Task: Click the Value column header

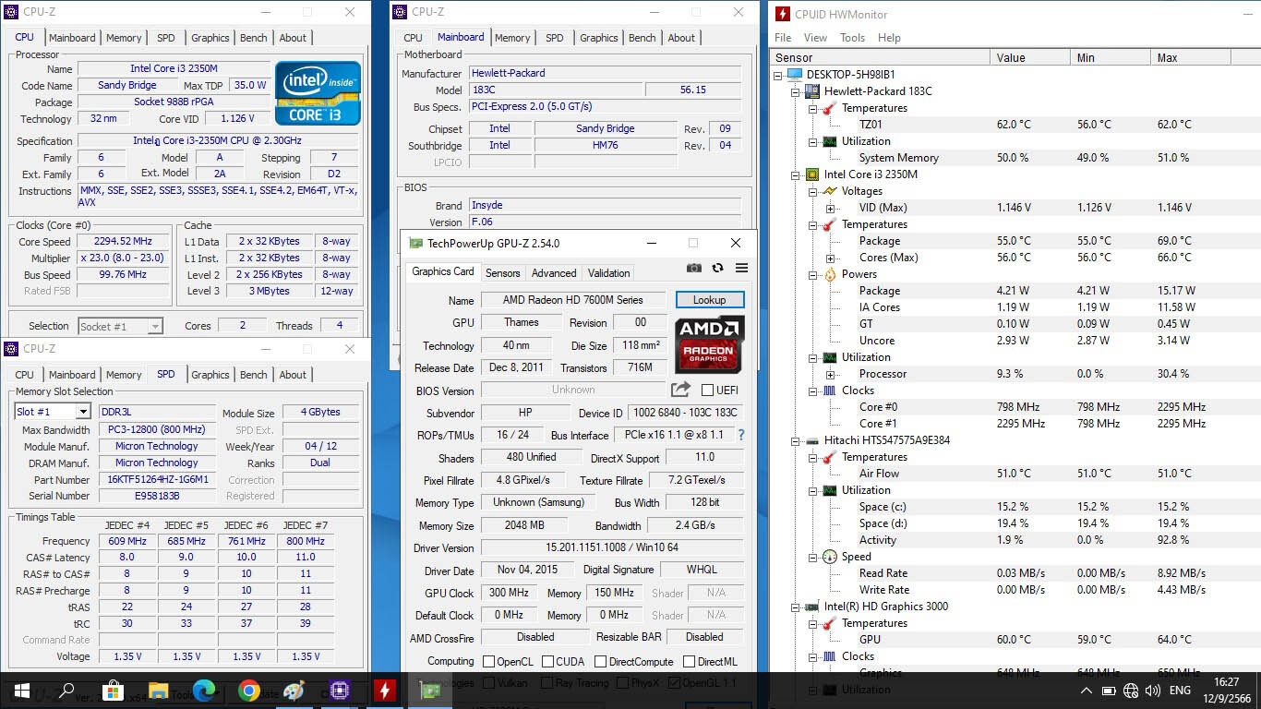Action: point(1031,57)
